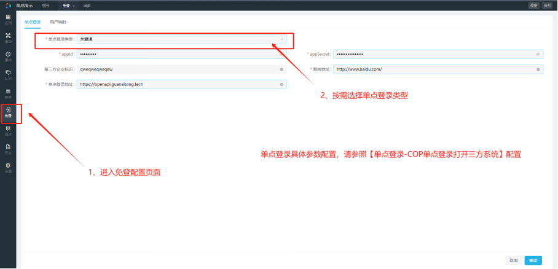
Task: Click the 确定 (confirm) button
Action: tap(533, 260)
